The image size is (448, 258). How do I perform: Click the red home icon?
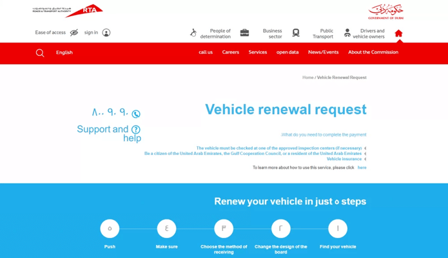click(x=398, y=33)
